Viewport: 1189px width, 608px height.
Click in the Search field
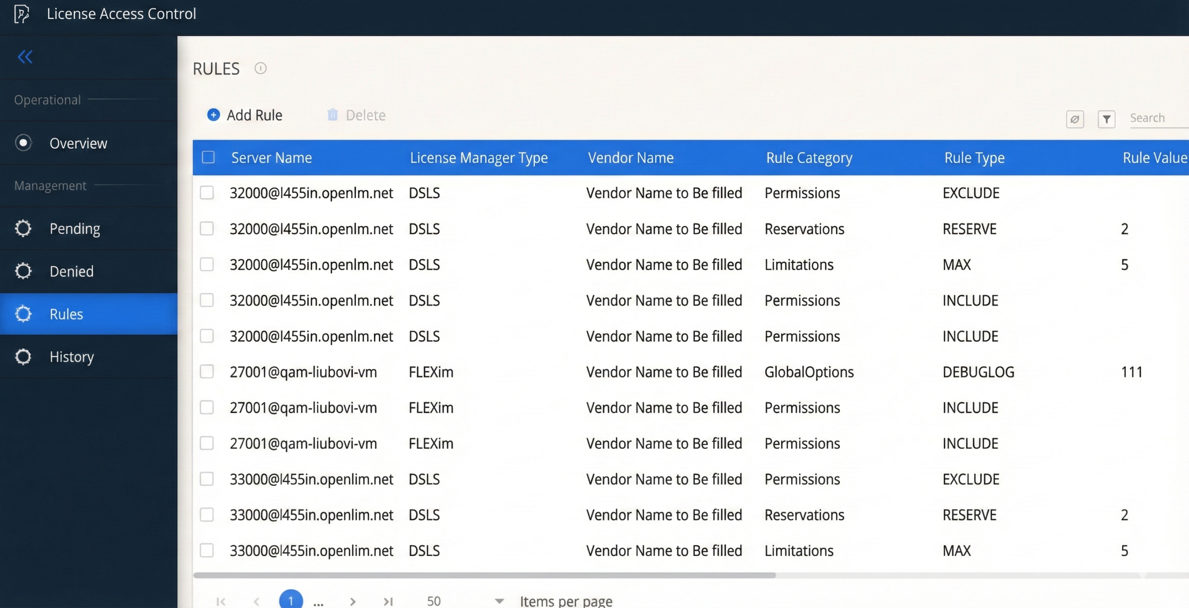pos(1159,118)
